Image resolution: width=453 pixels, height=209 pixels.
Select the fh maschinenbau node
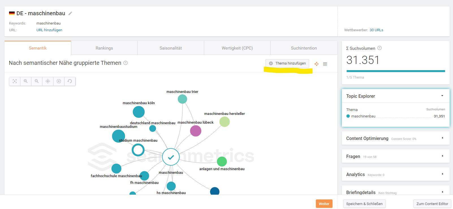[144, 176]
